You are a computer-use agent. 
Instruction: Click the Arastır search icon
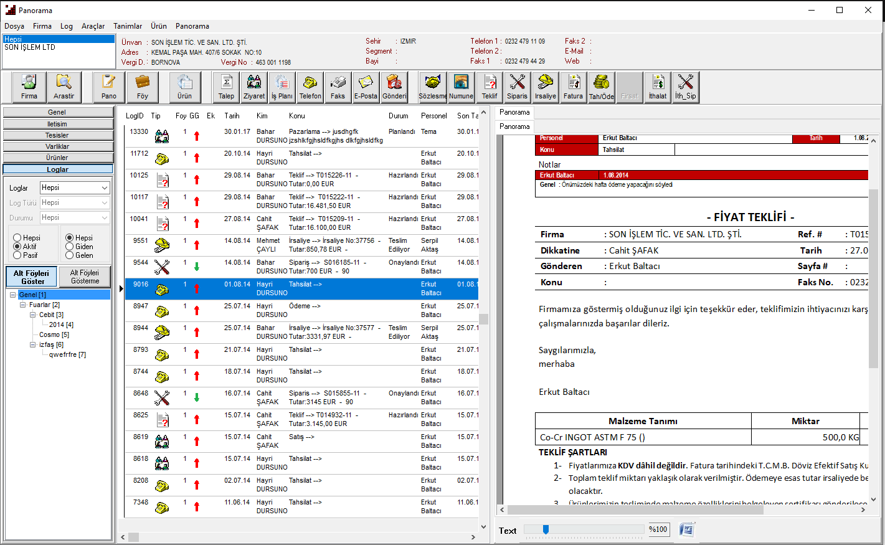point(64,87)
